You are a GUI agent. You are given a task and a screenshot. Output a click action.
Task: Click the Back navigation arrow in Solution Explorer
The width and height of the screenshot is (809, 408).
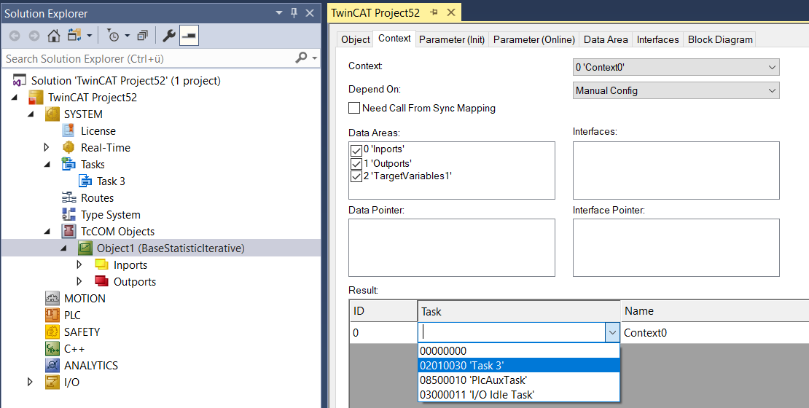pyautogui.click(x=15, y=36)
